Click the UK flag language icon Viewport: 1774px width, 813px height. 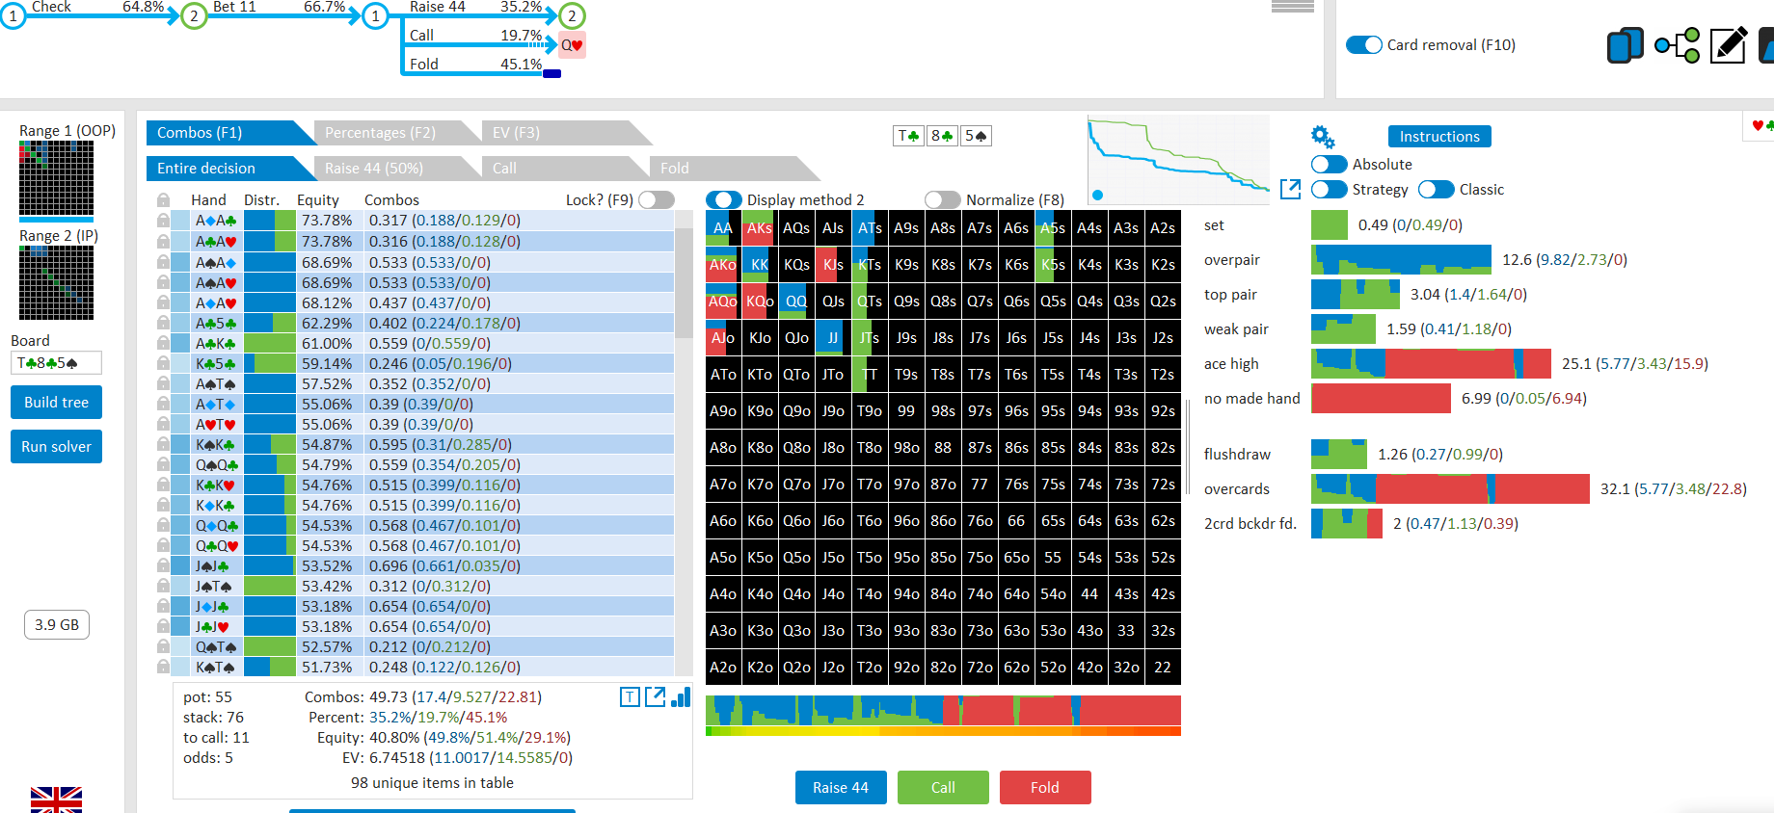(56, 800)
